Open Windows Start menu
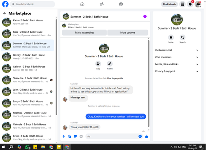This screenshot has width=206, height=150. tap(3, 147)
